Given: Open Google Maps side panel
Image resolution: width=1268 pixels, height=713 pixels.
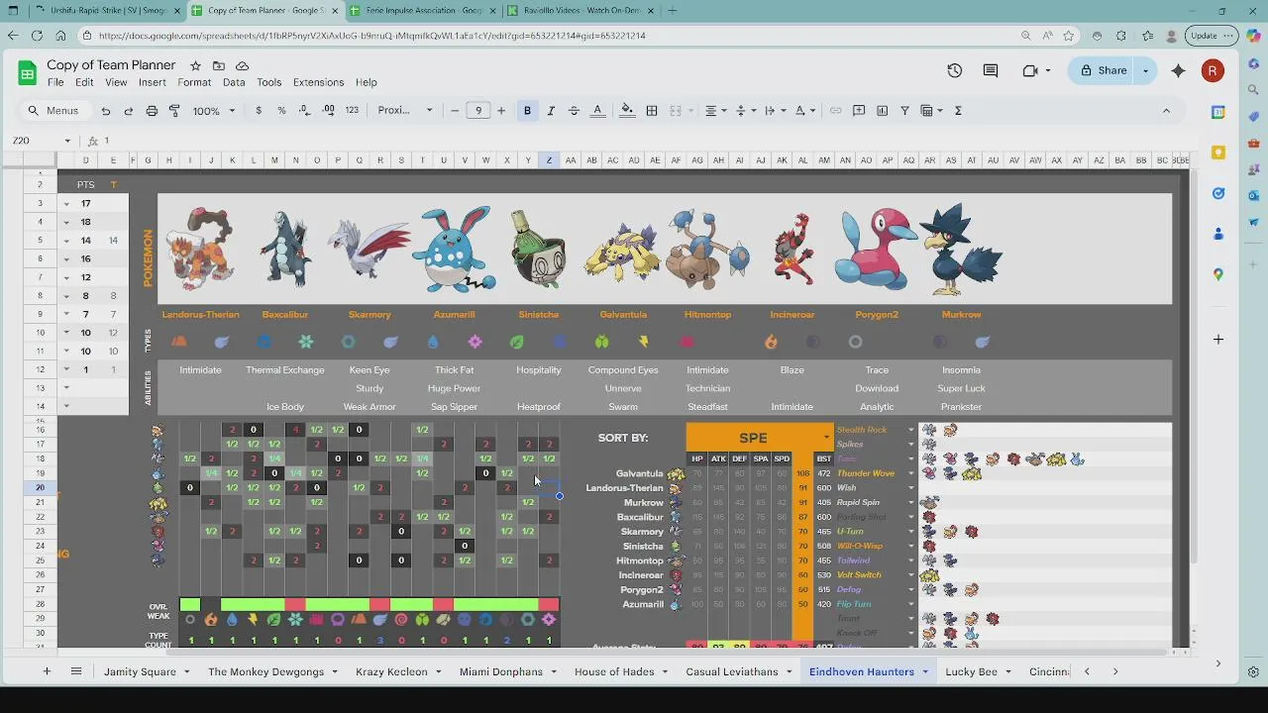Looking at the screenshot, I should click(1218, 274).
